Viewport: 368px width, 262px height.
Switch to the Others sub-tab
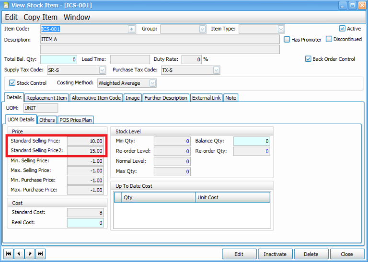pyautogui.click(x=47, y=120)
